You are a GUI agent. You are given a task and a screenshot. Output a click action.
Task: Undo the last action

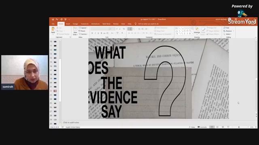pos(57,19)
